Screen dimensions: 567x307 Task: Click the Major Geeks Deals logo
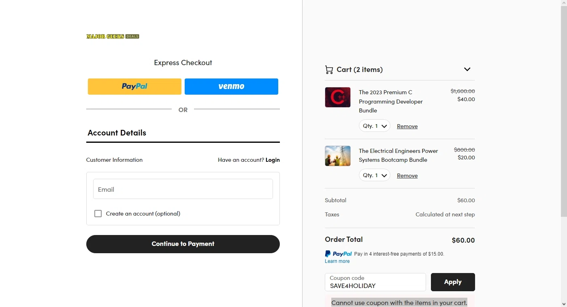(x=113, y=36)
